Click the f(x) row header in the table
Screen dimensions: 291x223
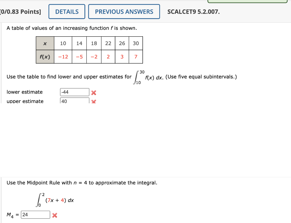45,56
